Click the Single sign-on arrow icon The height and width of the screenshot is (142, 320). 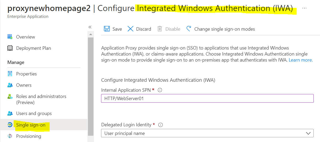pos(10,125)
